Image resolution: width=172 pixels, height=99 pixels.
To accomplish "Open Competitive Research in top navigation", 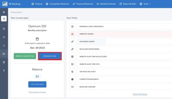I will [58, 4].
